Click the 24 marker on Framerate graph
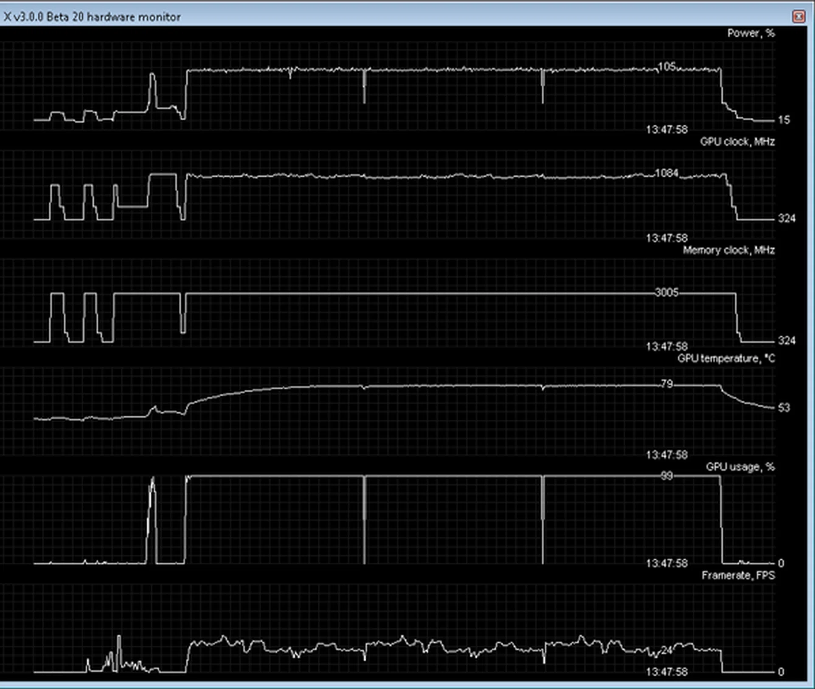815x689 pixels. (x=667, y=650)
